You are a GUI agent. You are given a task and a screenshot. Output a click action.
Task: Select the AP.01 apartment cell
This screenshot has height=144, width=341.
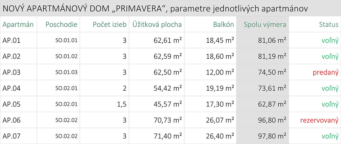tap(12, 40)
